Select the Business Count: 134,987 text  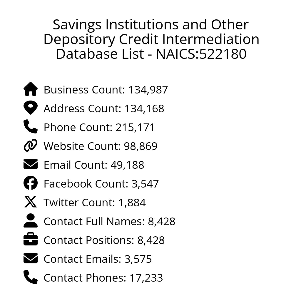pyautogui.click(x=106, y=90)
